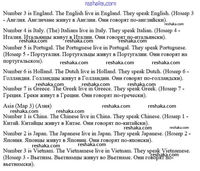Click the sentence "Number 7 is Greece"

click(x=27, y=89)
